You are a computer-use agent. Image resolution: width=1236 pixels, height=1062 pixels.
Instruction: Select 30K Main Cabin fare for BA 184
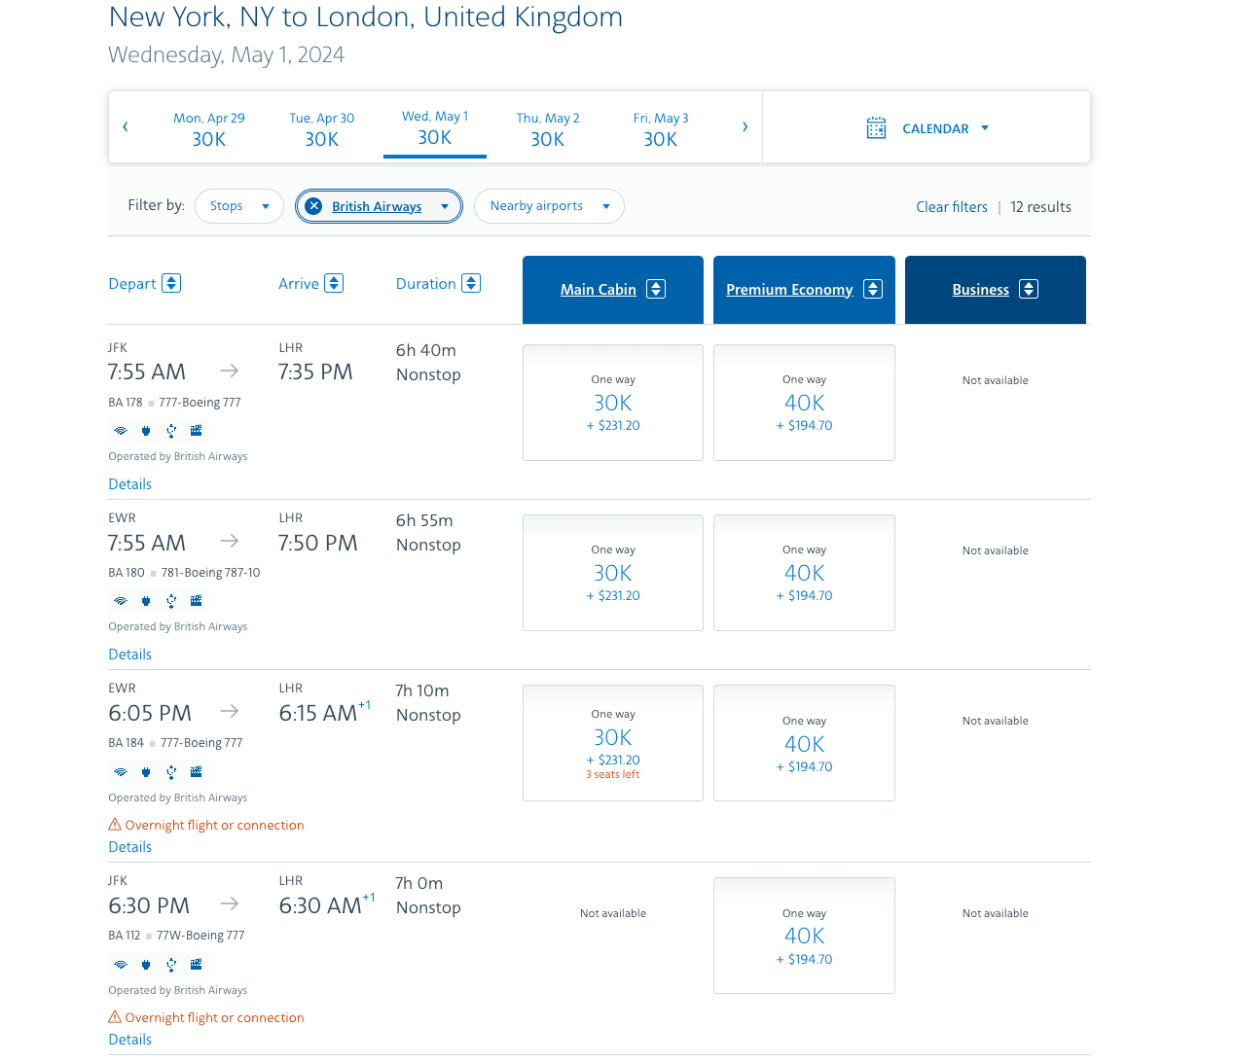tap(613, 743)
